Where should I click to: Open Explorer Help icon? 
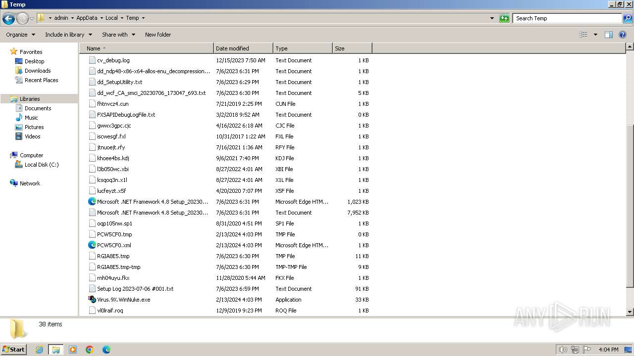tap(623, 35)
